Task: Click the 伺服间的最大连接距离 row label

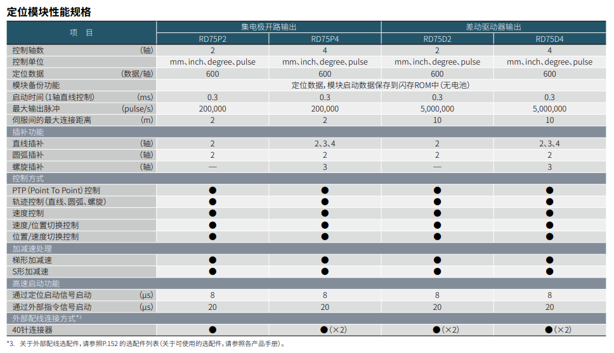Action: [x=51, y=120]
